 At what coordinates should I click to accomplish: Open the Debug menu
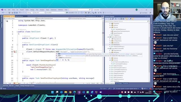(32, 10)
